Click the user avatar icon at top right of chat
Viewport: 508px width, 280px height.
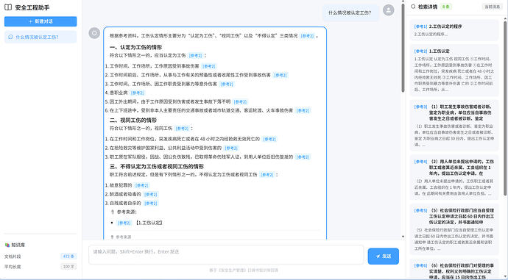tap(389, 10)
